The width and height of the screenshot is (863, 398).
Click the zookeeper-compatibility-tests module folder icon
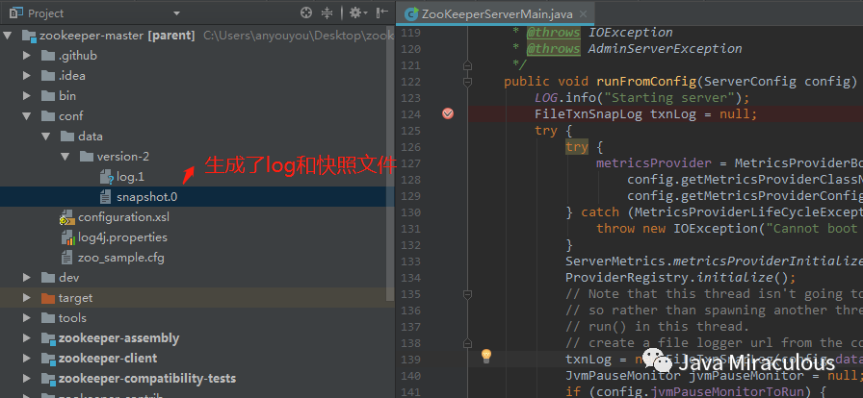[48, 379]
